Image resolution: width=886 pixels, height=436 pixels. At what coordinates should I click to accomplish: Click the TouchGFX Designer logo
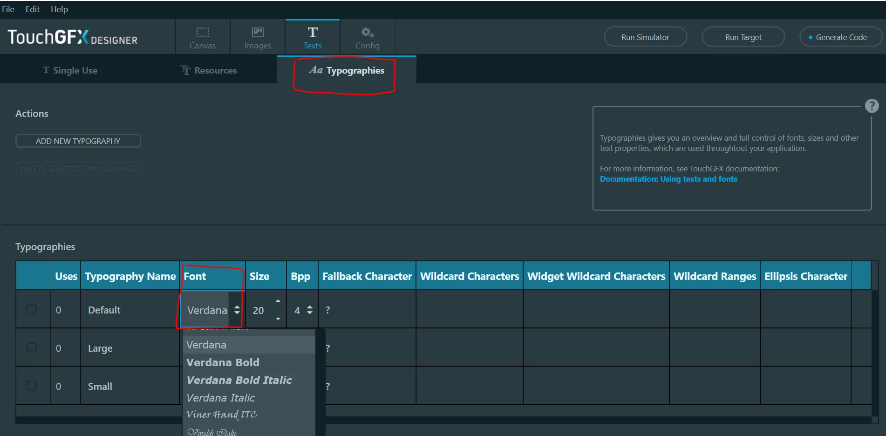tap(73, 37)
